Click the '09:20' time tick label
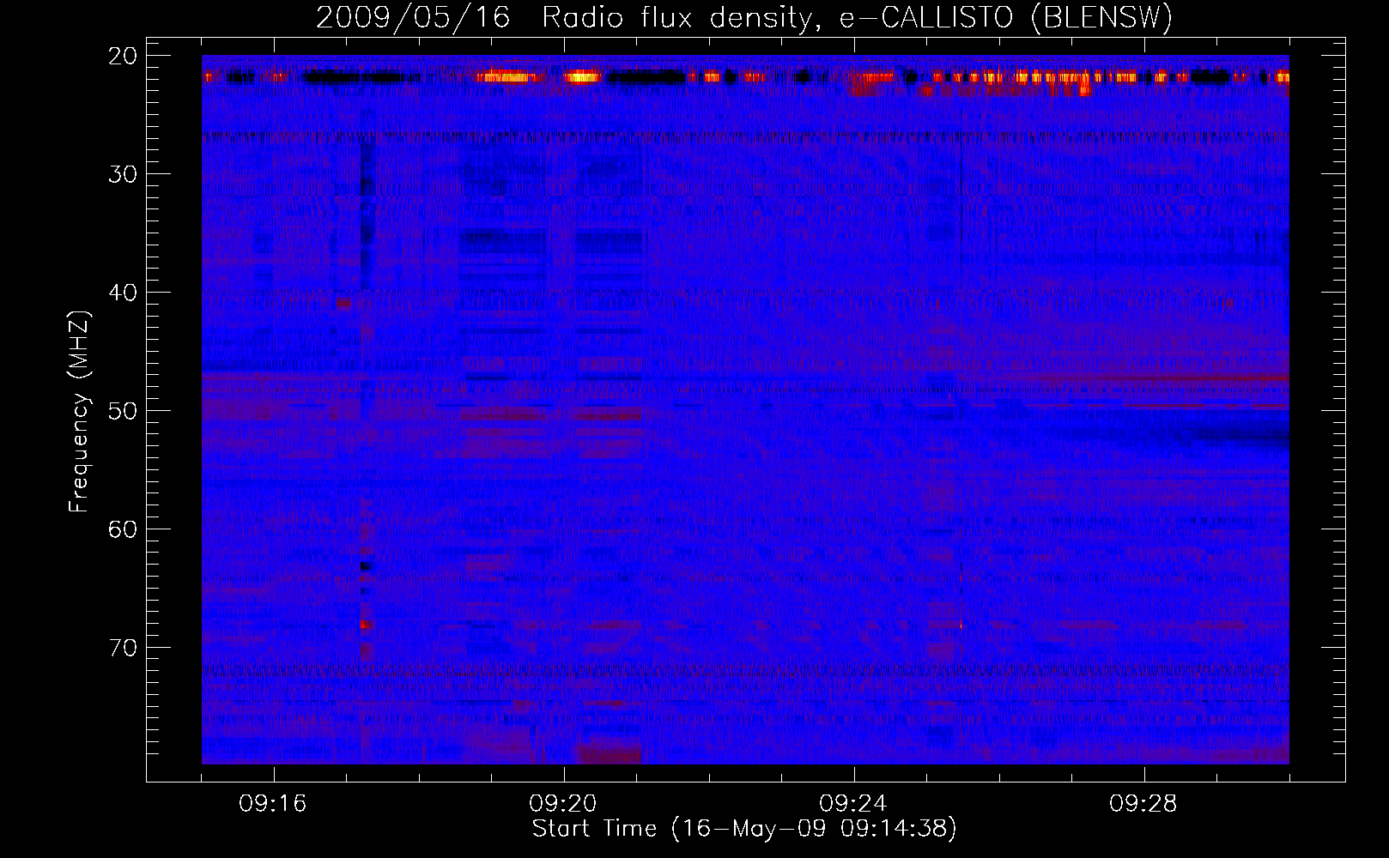The width and height of the screenshot is (1389, 858). 563,804
